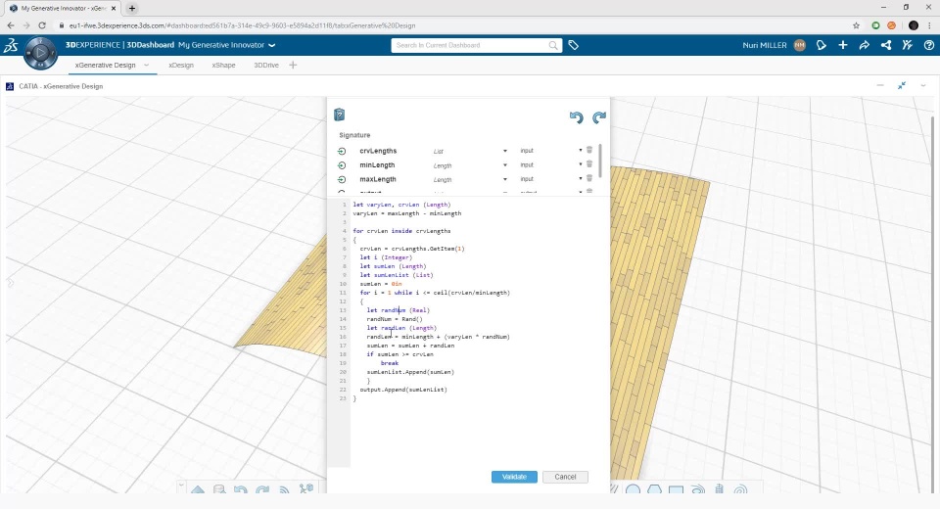Click the input icon beside crvLengths

click(342, 151)
